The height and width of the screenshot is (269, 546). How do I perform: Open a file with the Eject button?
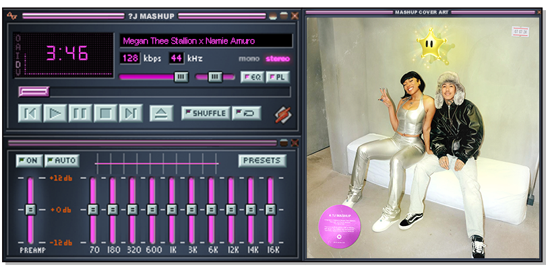(x=161, y=113)
